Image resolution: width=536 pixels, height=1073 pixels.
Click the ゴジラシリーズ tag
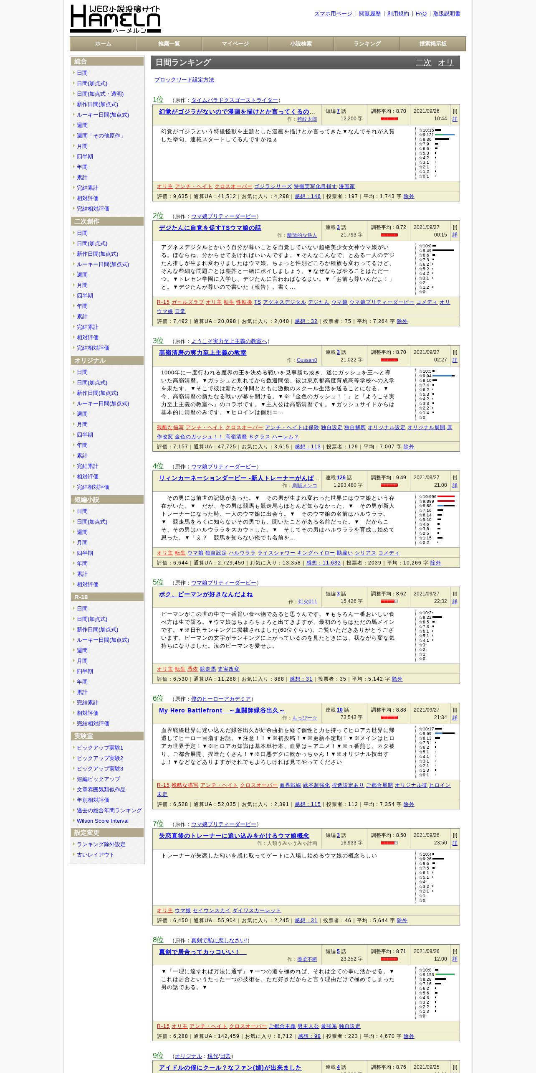point(273,187)
